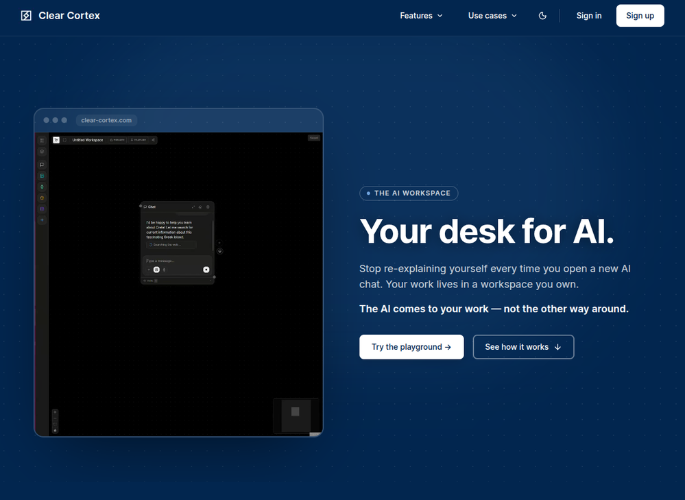Expand the Features dropdown menu
The image size is (685, 500).
coord(421,16)
